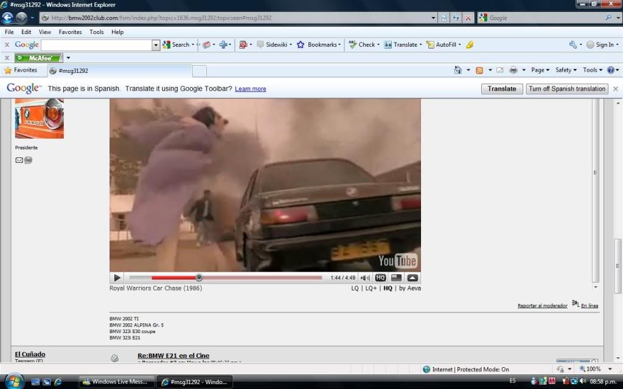Click the McAfee SiteAdvisor button

(x=38, y=58)
